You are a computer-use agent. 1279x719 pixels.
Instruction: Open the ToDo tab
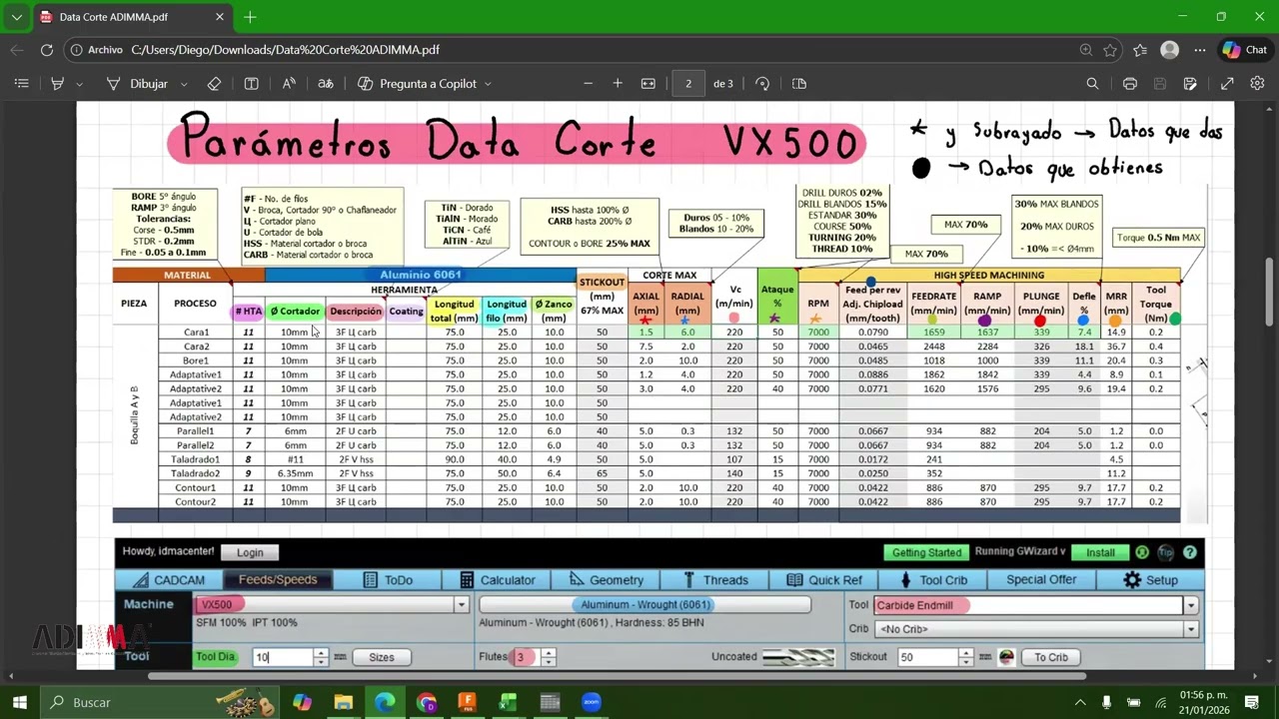pyautogui.click(x=388, y=580)
